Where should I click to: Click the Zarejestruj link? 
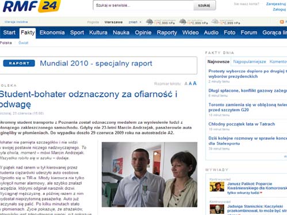(x=276, y=4)
